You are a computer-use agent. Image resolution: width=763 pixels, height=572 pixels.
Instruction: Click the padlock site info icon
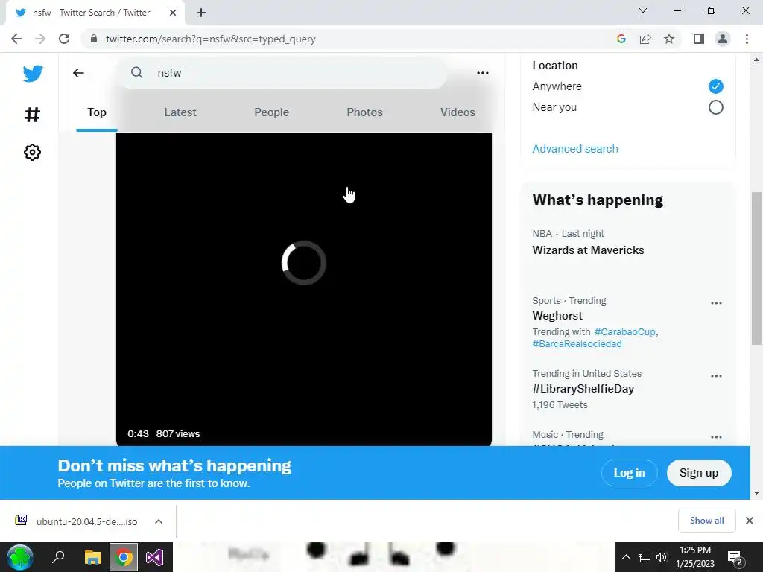pyautogui.click(x=94, y=39)
